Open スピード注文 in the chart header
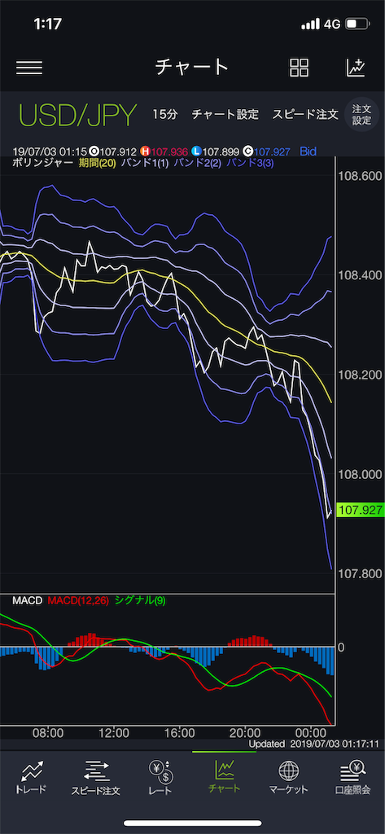This screenshot has width=385, height=834. click(305, 114)
